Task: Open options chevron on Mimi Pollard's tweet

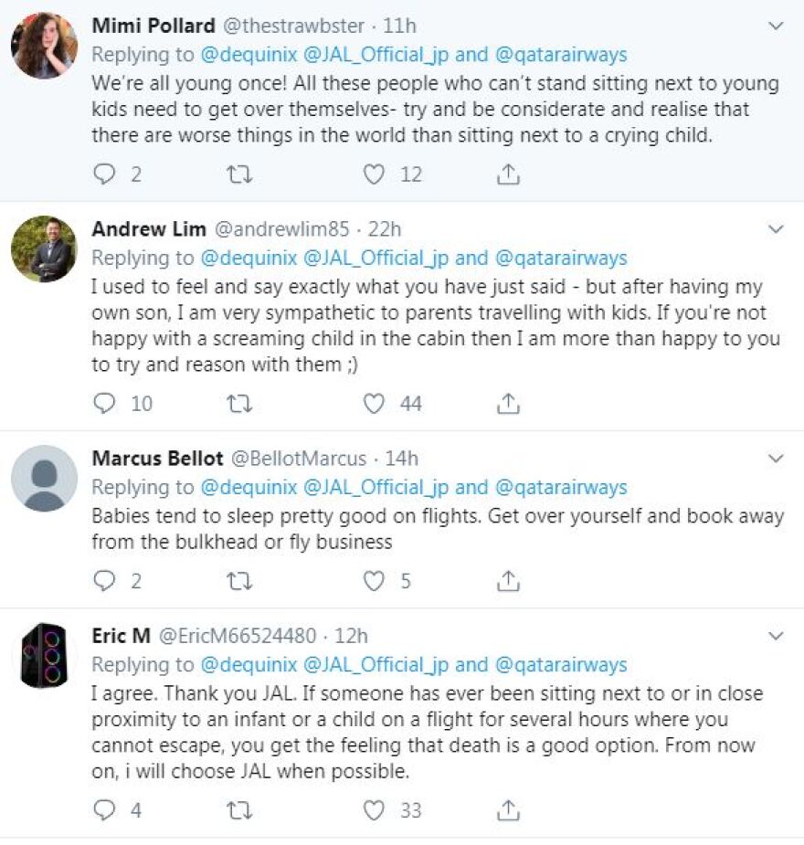Action: (776, 26)
